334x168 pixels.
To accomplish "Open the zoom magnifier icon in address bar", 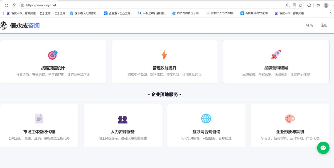I will pos(288,5).
